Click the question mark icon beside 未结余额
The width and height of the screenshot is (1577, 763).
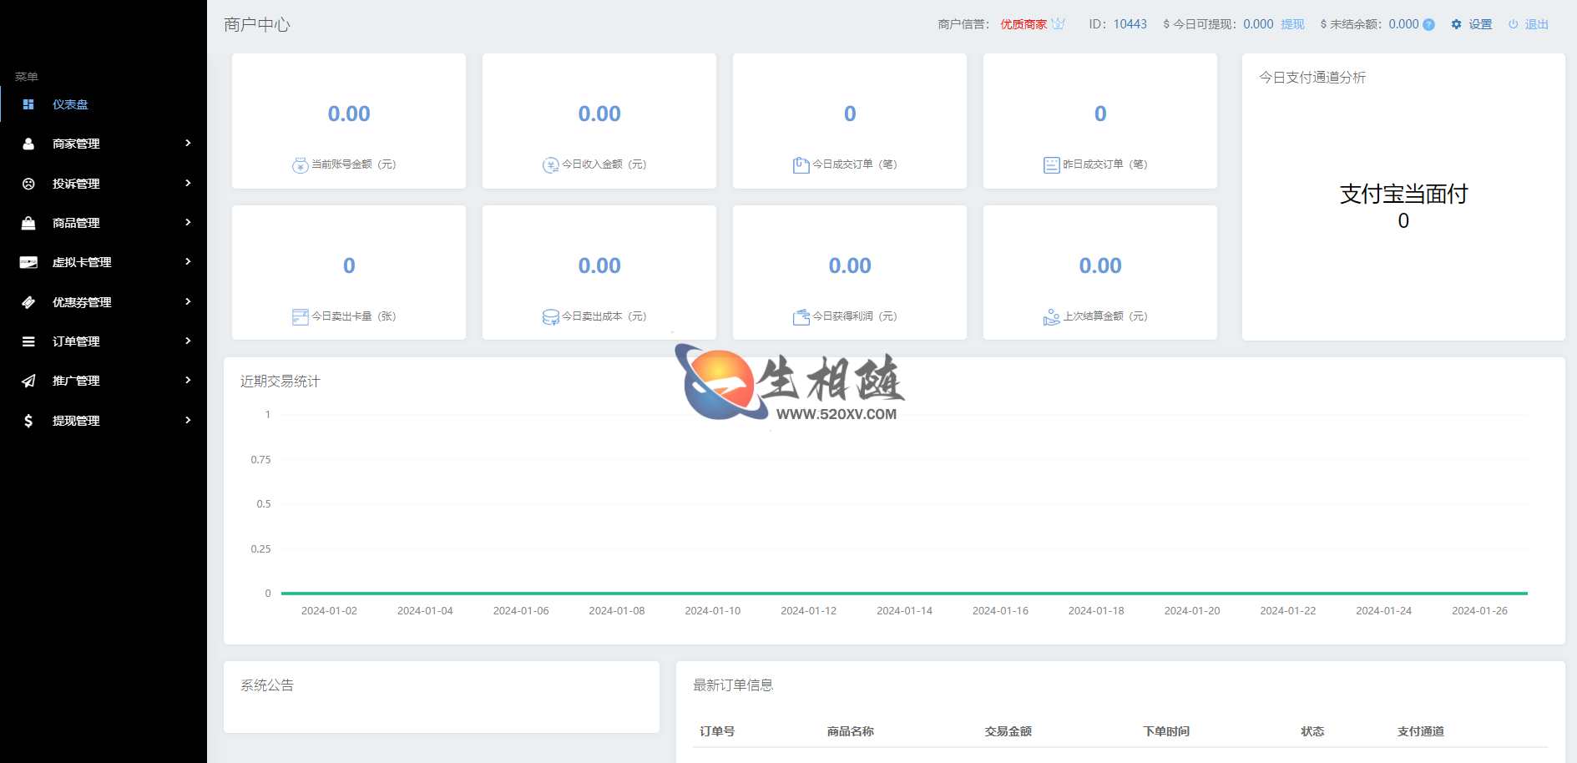coord(1429,24)
